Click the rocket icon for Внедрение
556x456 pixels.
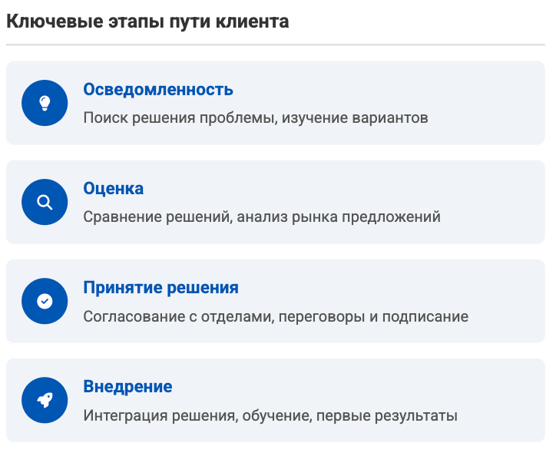click(x=45, y=400)
